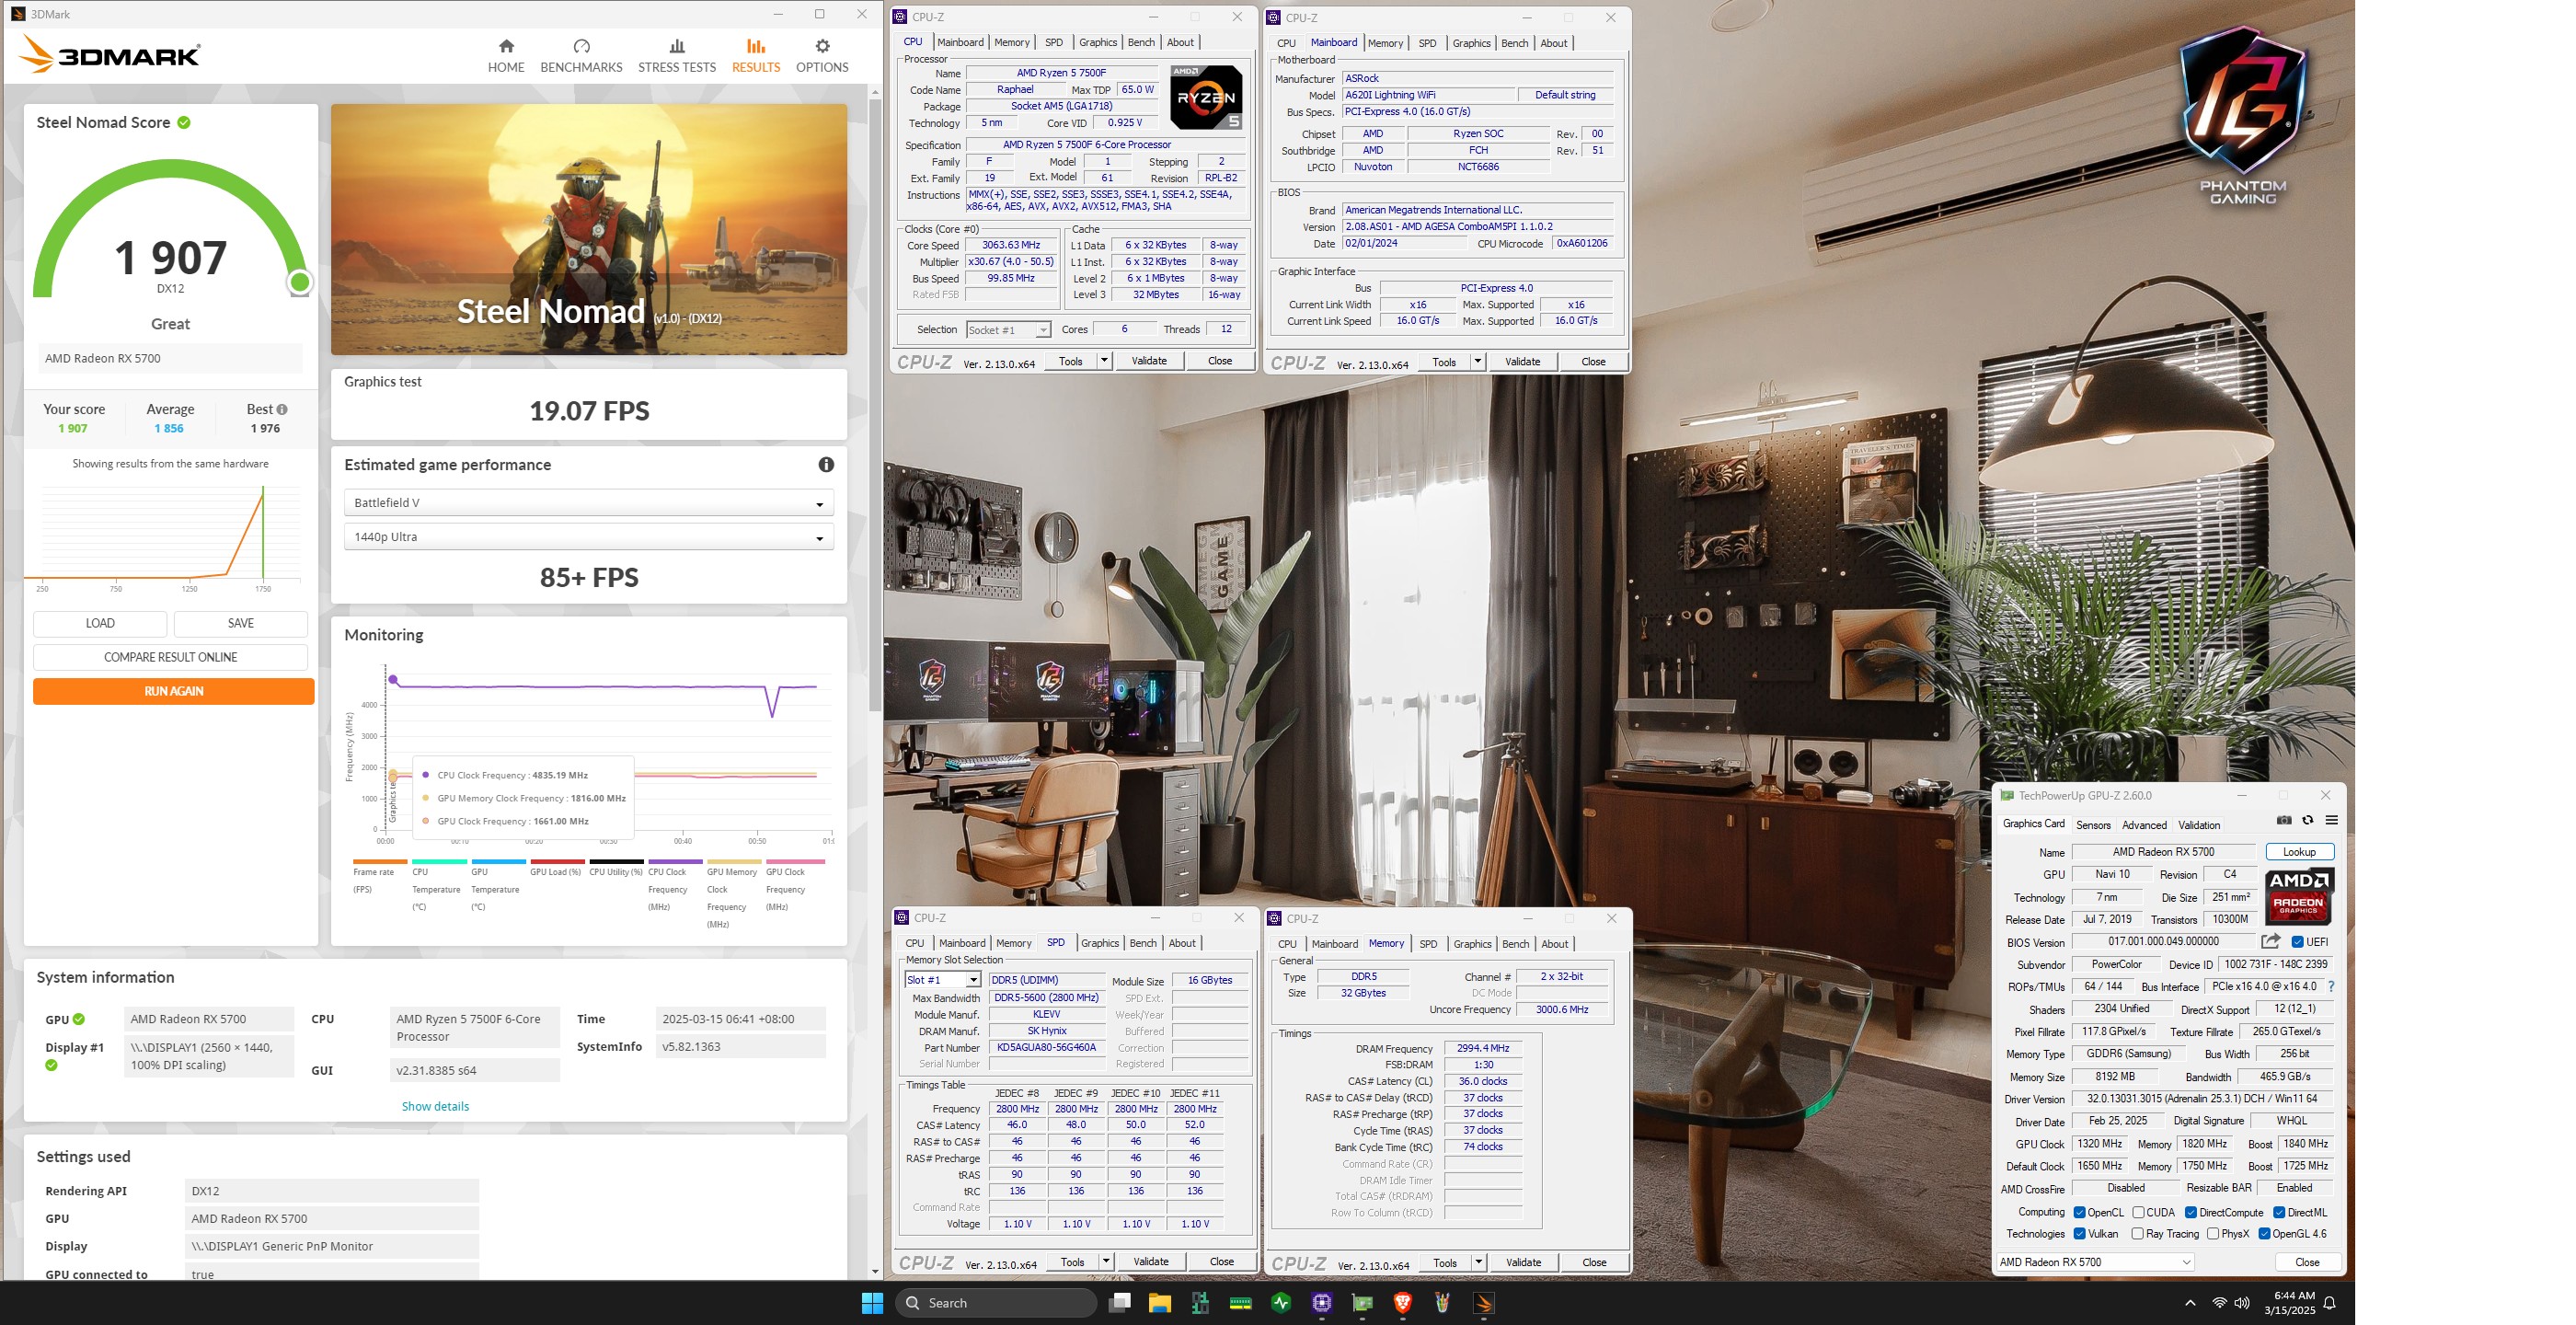2576x1325 pixels.
Task: Show hidden system tray icons chevron
Action: point(2190,1302)
